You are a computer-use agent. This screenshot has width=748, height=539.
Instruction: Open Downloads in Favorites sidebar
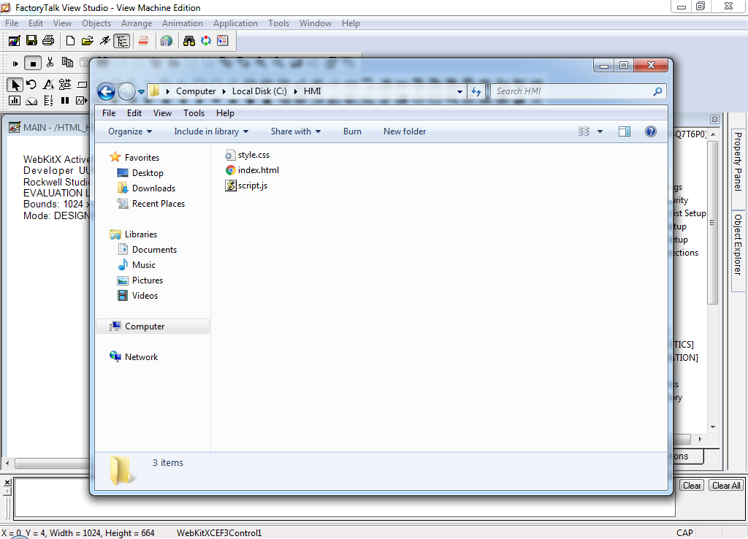click(146, 188)
